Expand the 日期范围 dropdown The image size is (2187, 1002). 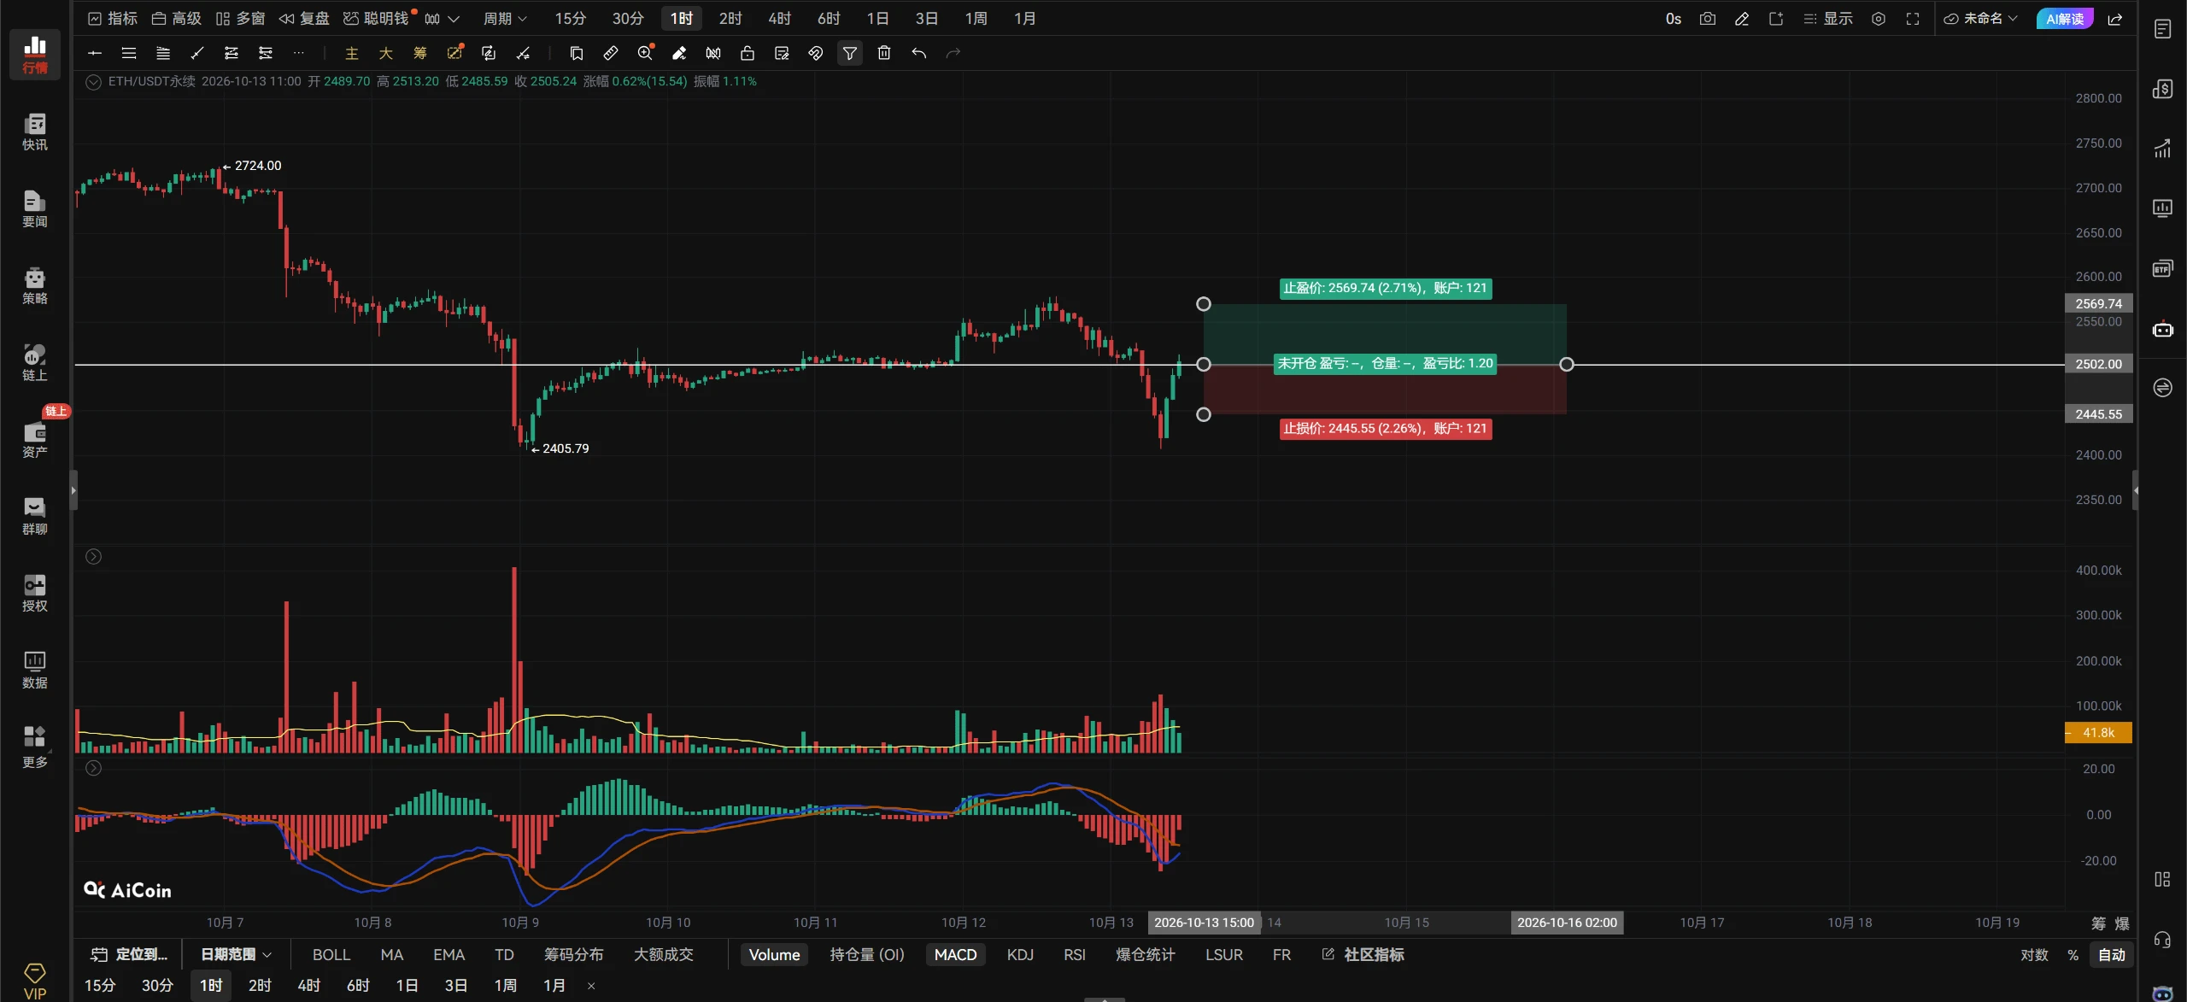click(236, 954)
